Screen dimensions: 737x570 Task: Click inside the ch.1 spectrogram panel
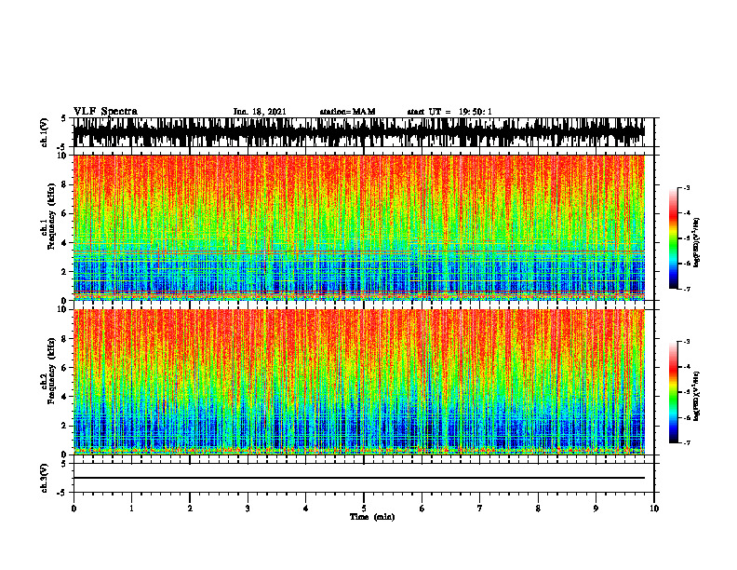(359, 227)
